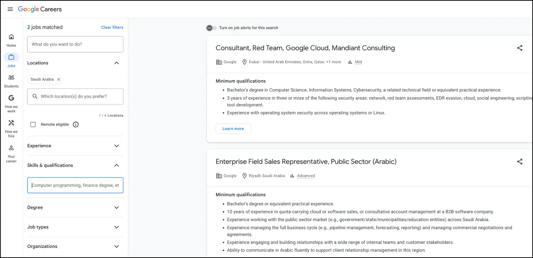This screenshot has height=258, width=533.
Task: Click experience level bars icon beside Mid
Action: click(x=350, y=62)
